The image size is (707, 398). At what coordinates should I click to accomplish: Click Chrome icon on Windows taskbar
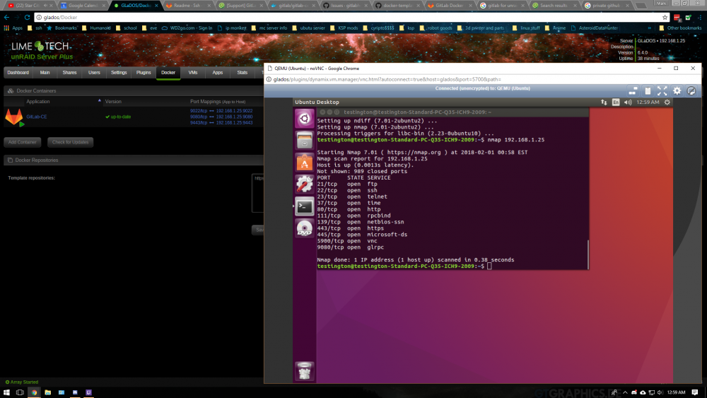pos(34,392)
